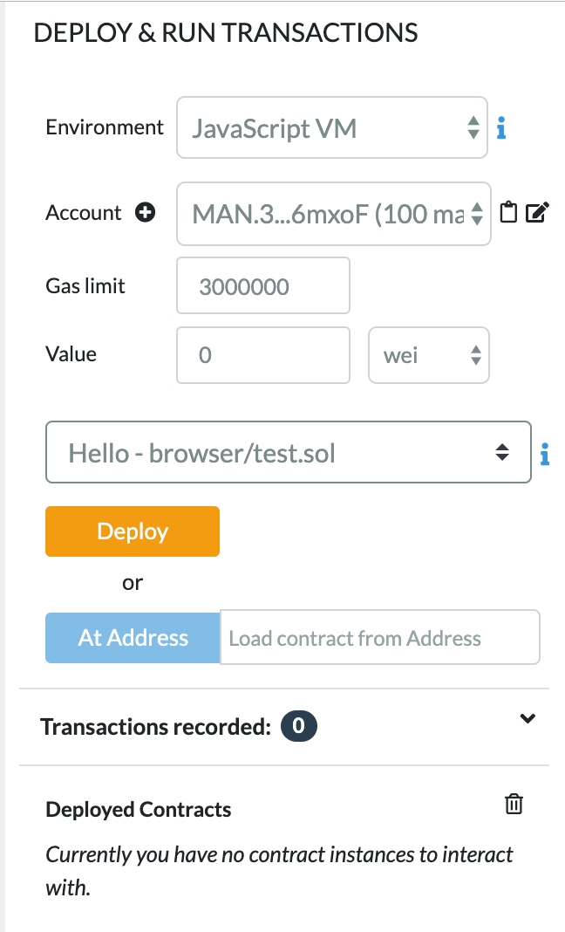The image size is (565, 932).
Task: Copy the account address using clipboard icon
Action: 509,211
